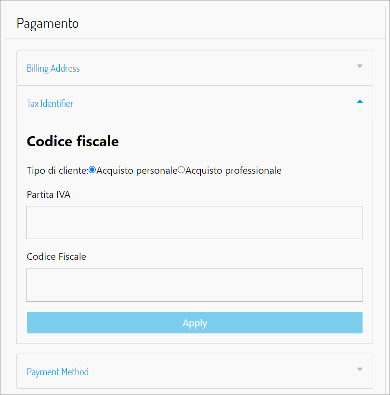Click the "Tipo di cliente:" label
This screenshot has height=395, width=390.
[57, 170]
